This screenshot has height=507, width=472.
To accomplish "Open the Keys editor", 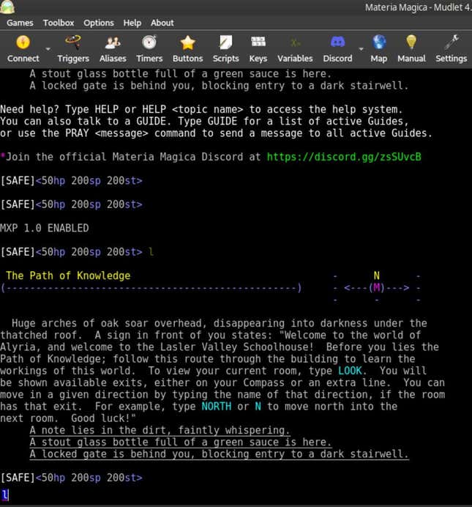I will coord(258,49).
